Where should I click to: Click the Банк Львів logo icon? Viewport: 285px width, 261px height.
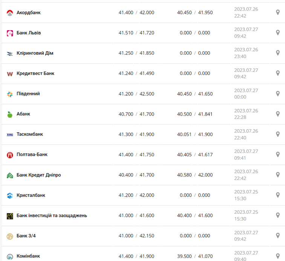click(10, 33)
